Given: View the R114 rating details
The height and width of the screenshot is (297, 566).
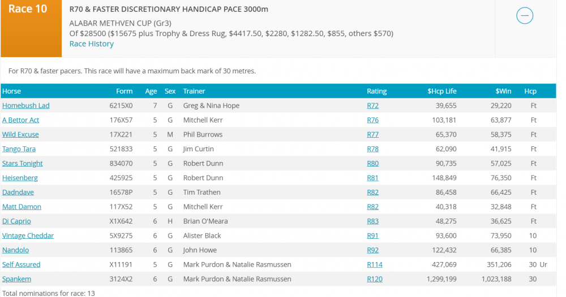Looking at the screenshot, I should (x=375, y=265).
